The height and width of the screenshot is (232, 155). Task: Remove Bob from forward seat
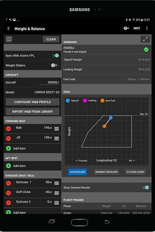coord(8,129)
